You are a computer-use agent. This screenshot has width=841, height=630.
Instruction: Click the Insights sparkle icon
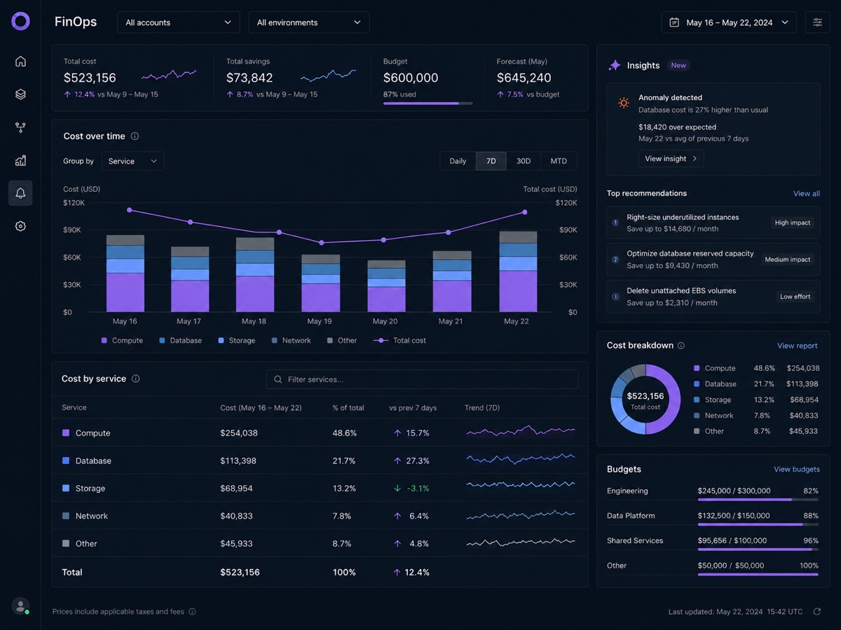click(615, 65)
